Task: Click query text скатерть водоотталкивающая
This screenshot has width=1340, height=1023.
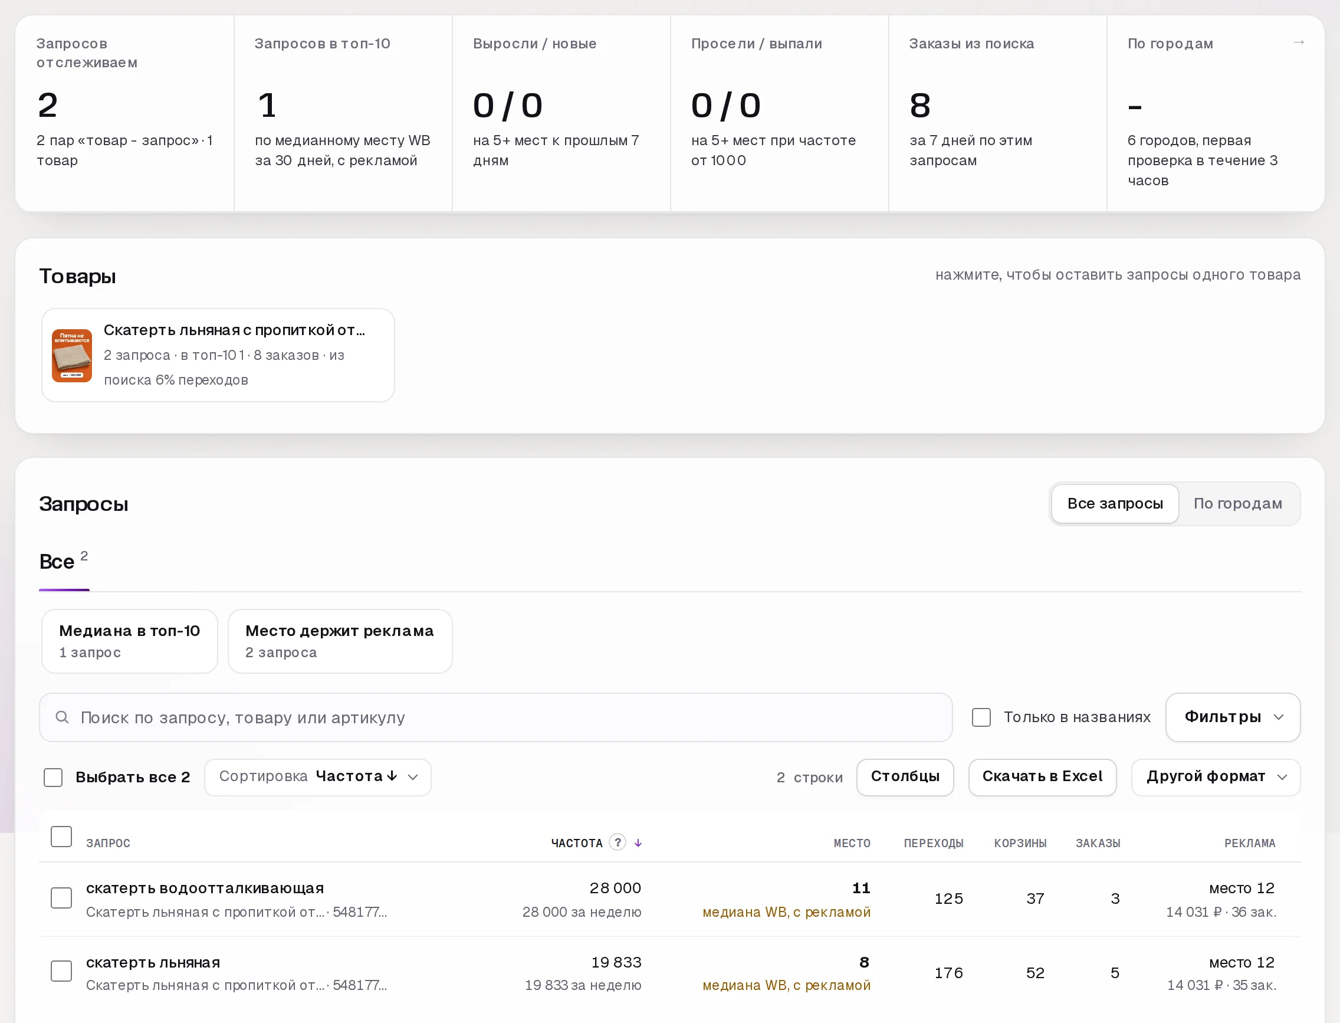Action: point(205,888)
